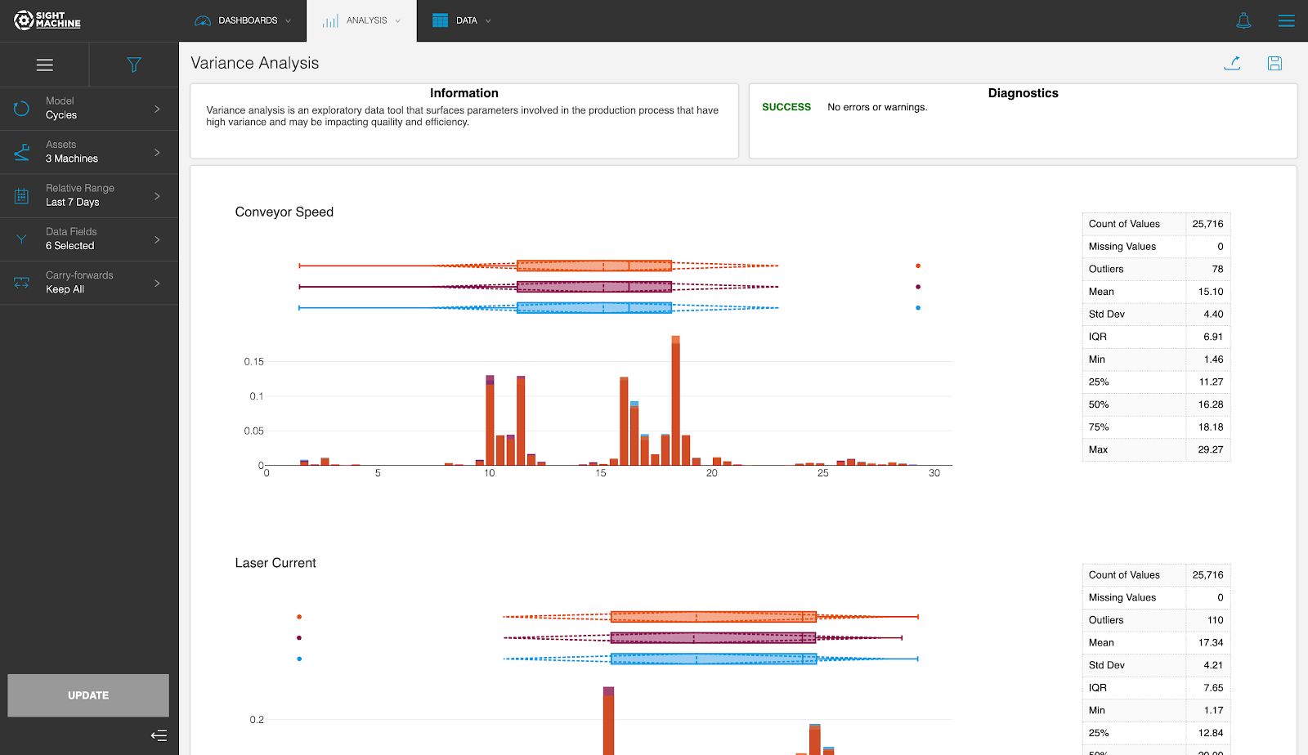Expand the Assets 3 Machines option

pos(89,152)
